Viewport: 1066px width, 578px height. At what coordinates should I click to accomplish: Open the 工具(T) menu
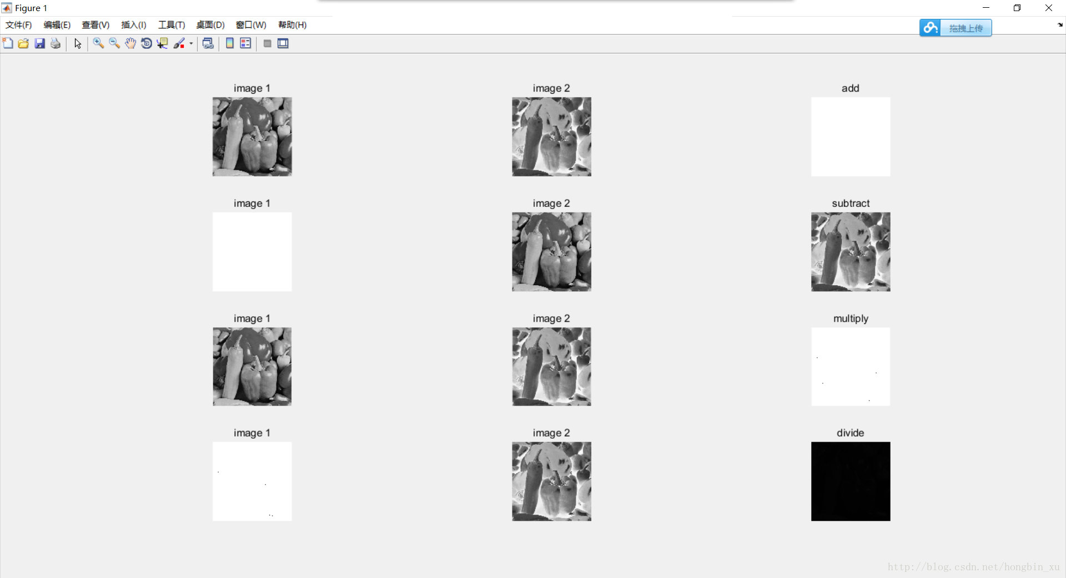pyautogui.click(x=172, y=25)
